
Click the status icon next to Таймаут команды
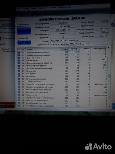point(19,82)
